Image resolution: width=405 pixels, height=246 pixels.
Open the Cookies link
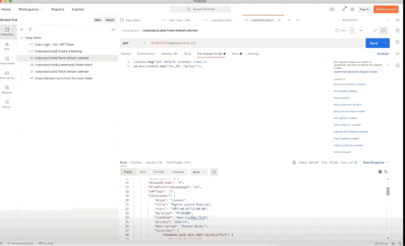point(383,53)
